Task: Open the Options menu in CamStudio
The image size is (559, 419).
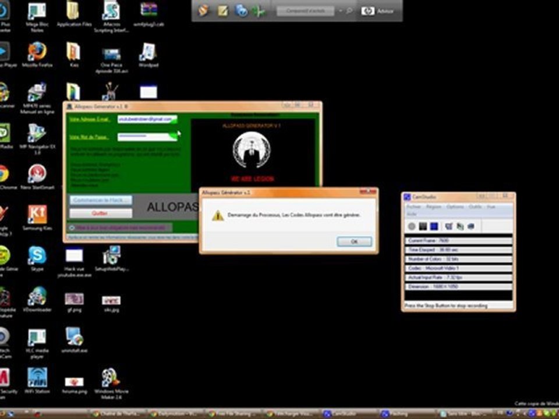Action: click(455, 207)
